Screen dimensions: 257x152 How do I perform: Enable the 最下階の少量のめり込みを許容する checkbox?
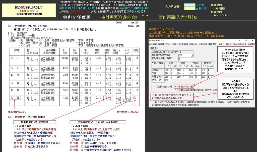pyautogui.click(x=153, y=95)
